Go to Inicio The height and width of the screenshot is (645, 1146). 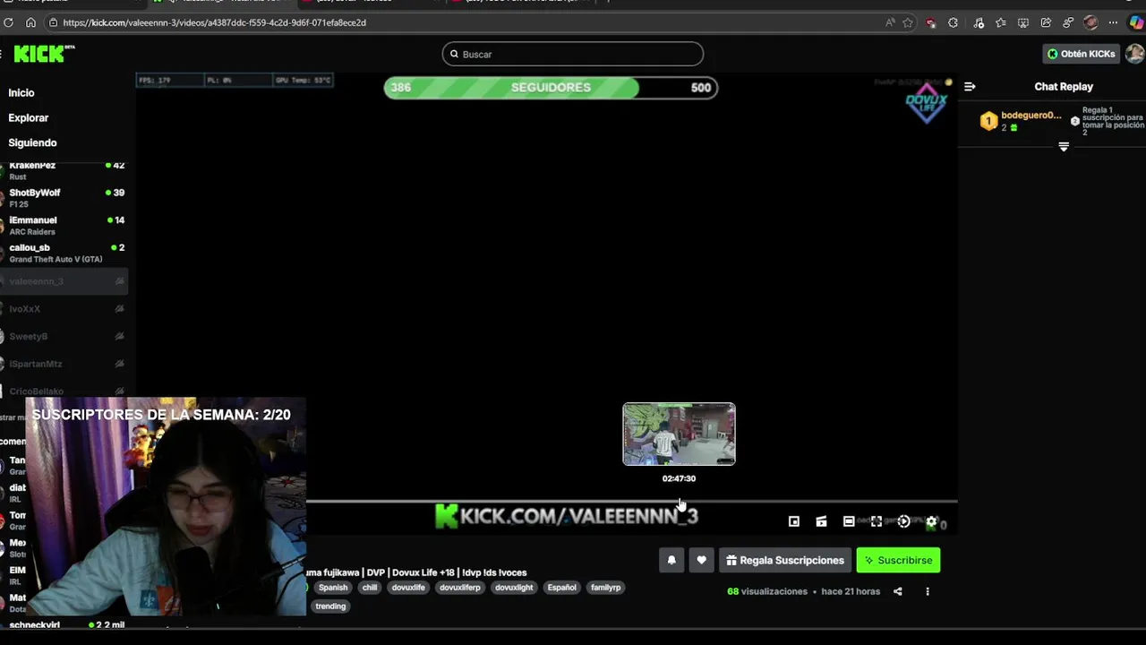(x=21, y=93)
